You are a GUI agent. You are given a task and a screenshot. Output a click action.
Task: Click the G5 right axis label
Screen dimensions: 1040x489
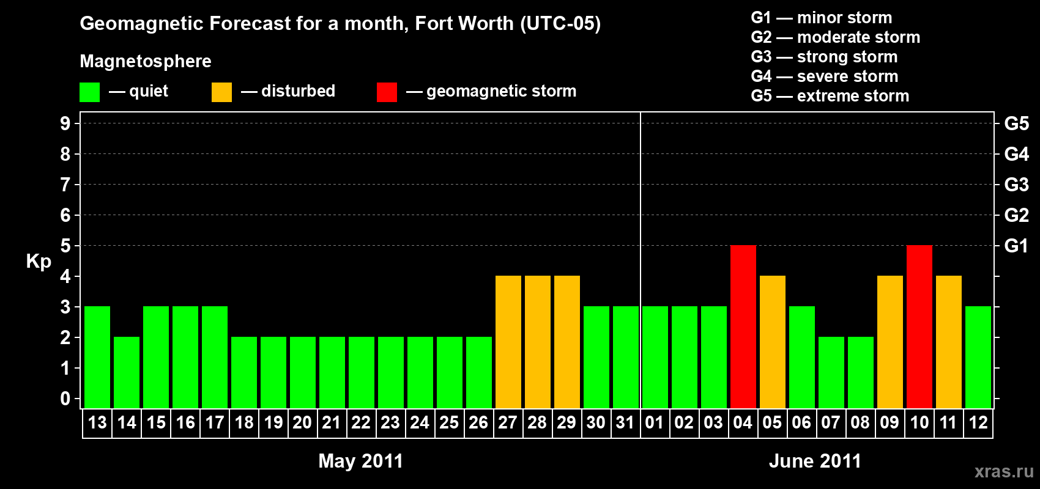[x=1017, y=123]
